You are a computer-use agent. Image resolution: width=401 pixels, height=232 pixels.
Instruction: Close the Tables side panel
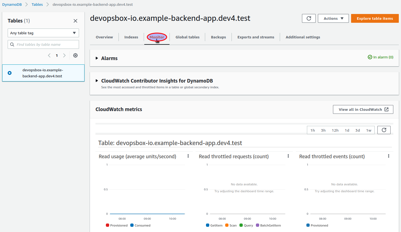click(75, 21)
